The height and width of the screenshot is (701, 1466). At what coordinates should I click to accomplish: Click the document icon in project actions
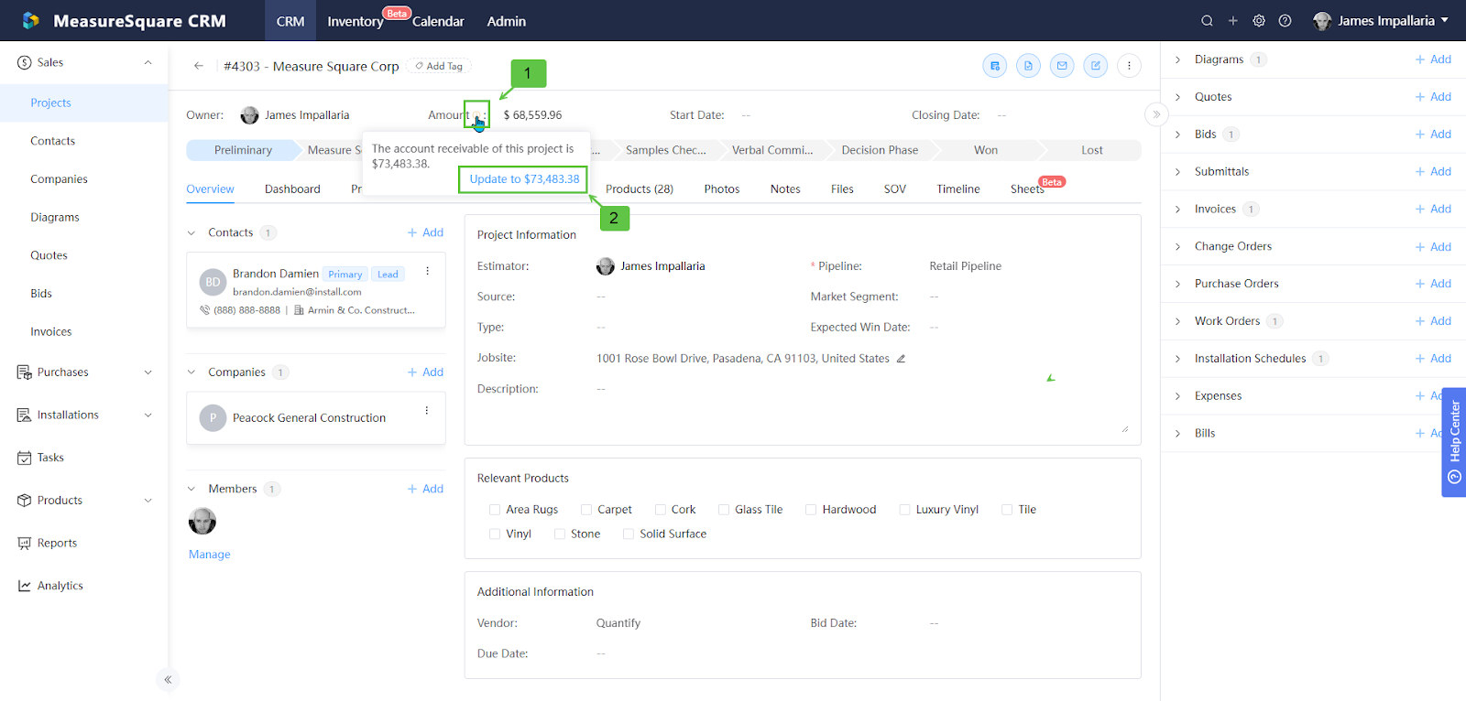click(1028, 66)
